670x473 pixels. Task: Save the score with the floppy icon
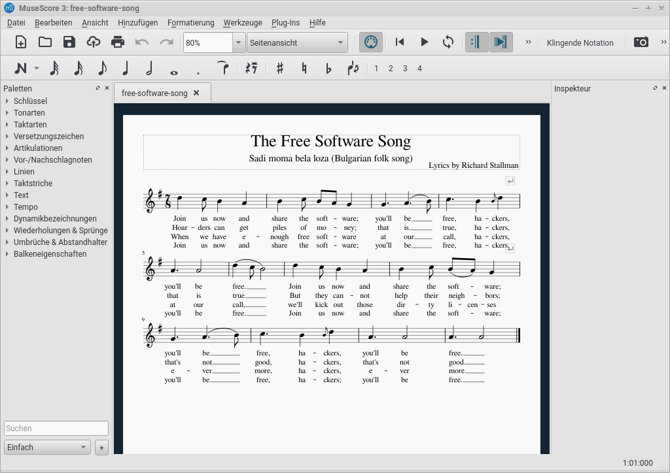(69, 42)
